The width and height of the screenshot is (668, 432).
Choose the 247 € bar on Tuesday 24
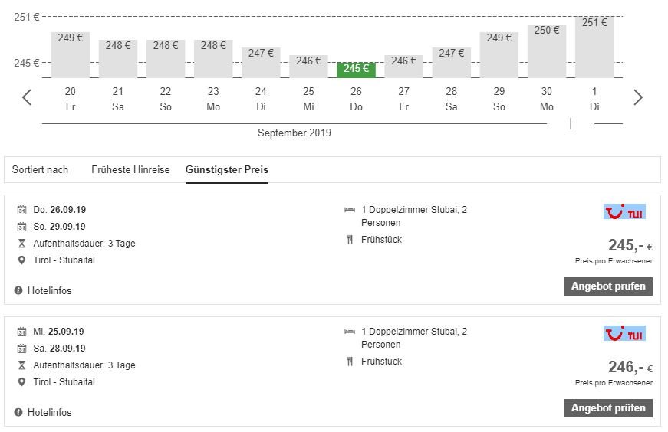[x=261, y=62]
